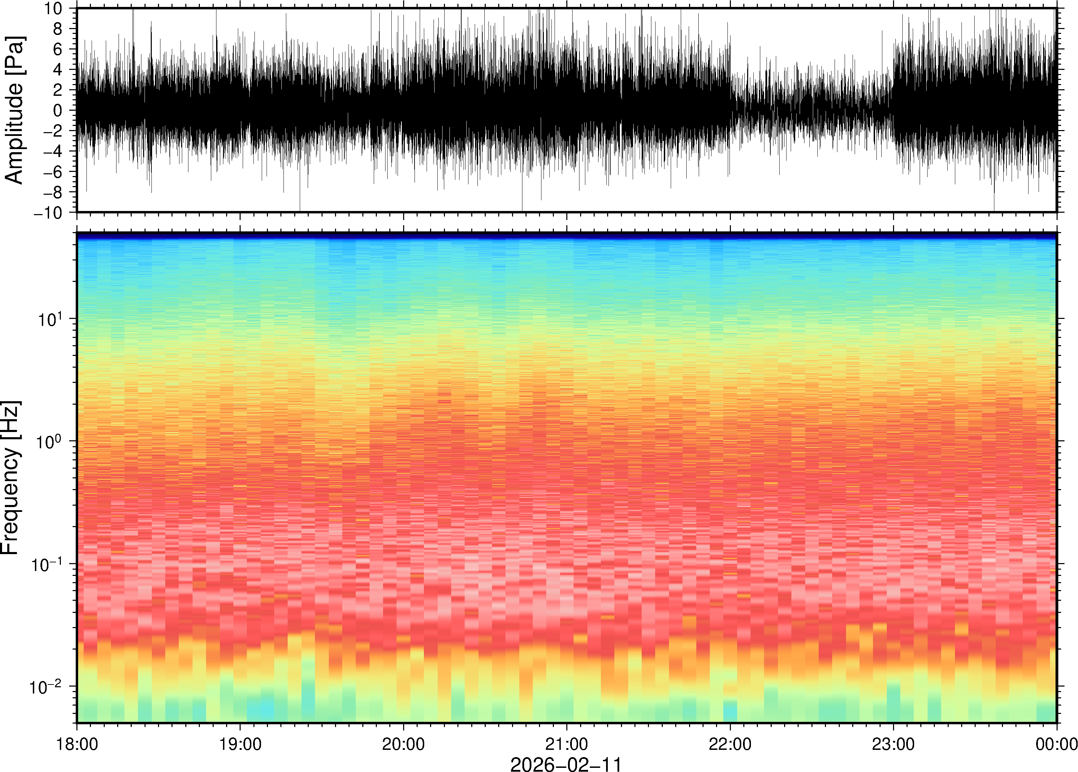Image resolution: width=1078 pixels, height=772 pixels.
Task: Click the 10⁻² frequency tick label
Action: coord(45,687)
